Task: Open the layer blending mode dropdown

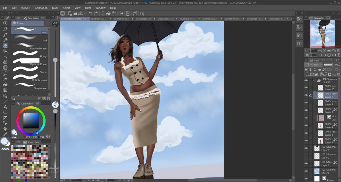Action: point(318,65)
